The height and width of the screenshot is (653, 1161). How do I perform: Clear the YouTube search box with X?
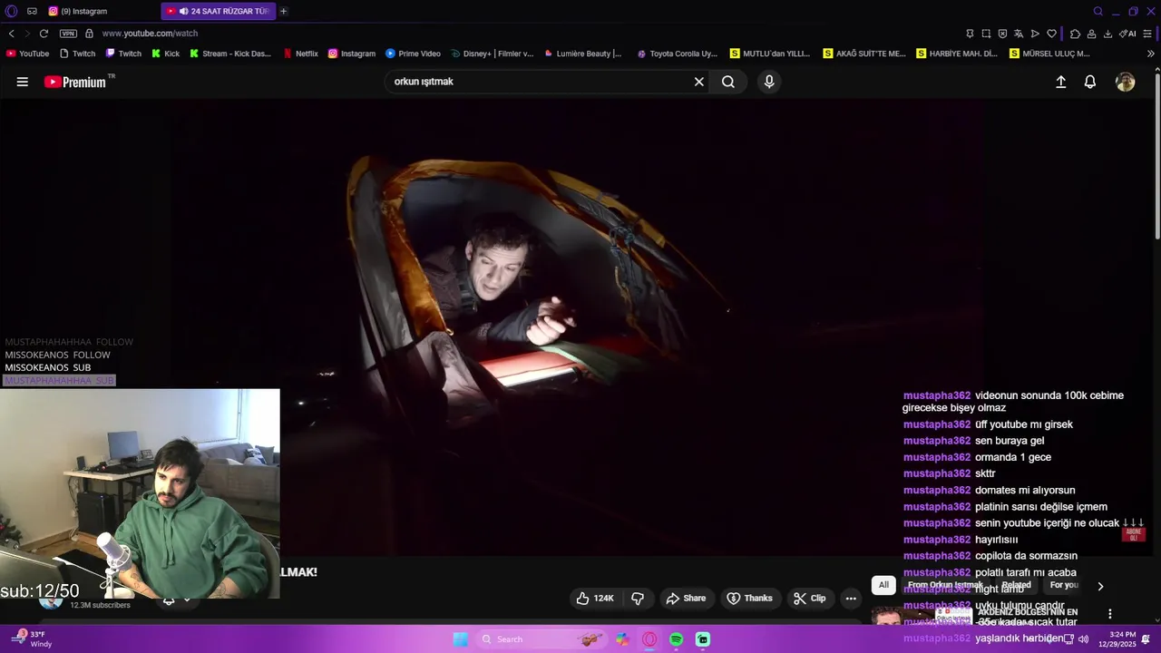[x=699, y=82]
